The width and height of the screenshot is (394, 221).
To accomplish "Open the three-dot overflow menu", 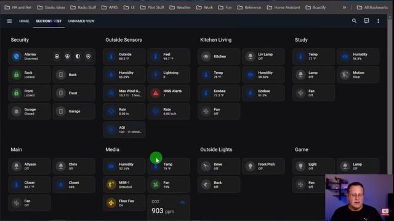I will pyautogui.click(x=378, y=21).
